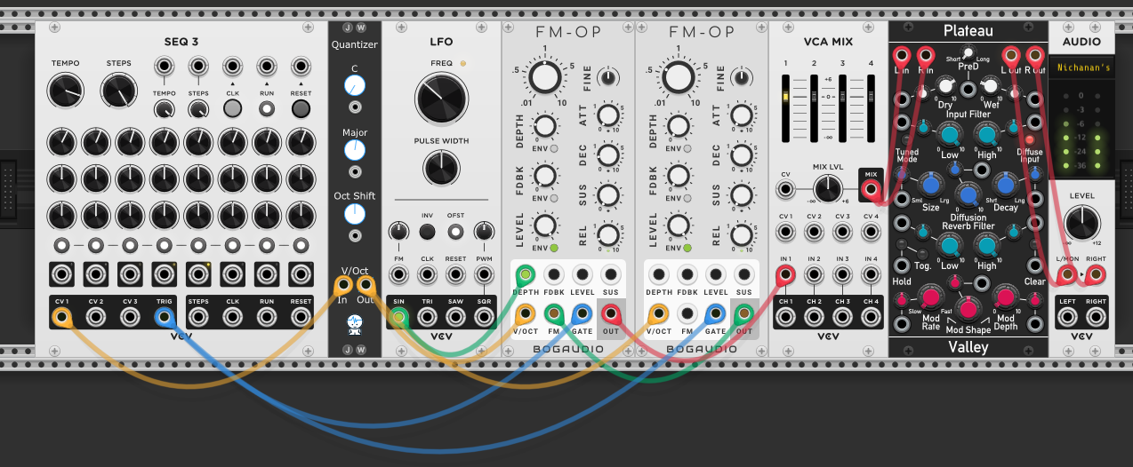Screen dimensions: 1133x467
Task: Click the LFO FREQ knob
Action: [x=441, y=97]
